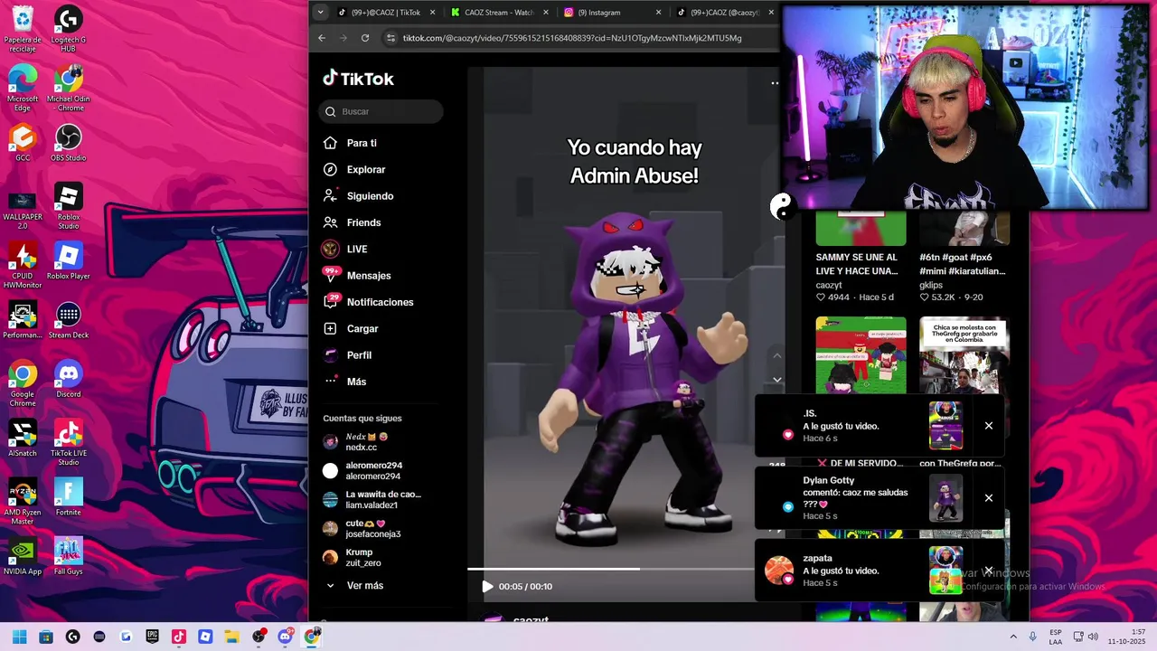
Task: Open the tab search dropdown in Chrome
Action: pyautogui.click(x=320, y=13)
